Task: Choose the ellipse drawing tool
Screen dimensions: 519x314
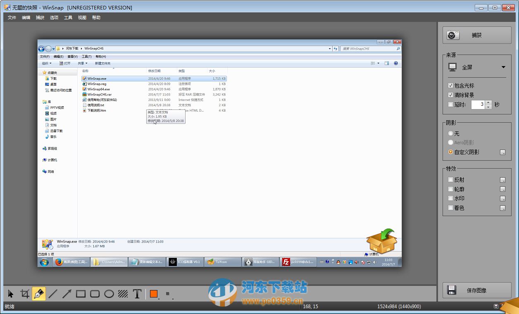Action: tap(108, 293)
